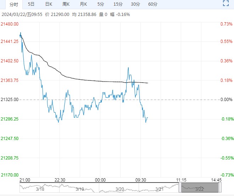Jump to 3/18 in the navigator strip
The width and height of the screenshot is (234, 196).
[40, 189]
